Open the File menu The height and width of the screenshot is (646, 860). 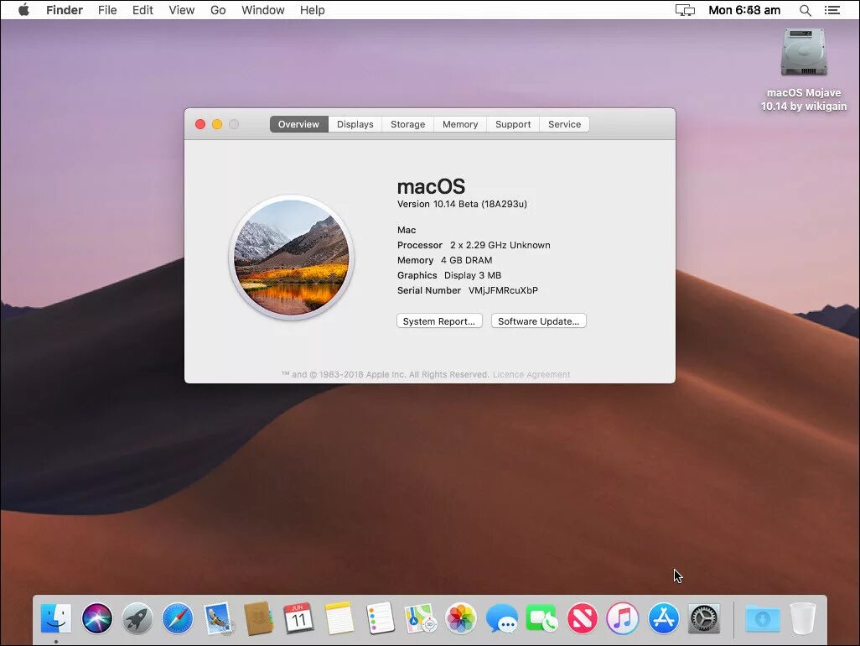click(x=107, y=10)
